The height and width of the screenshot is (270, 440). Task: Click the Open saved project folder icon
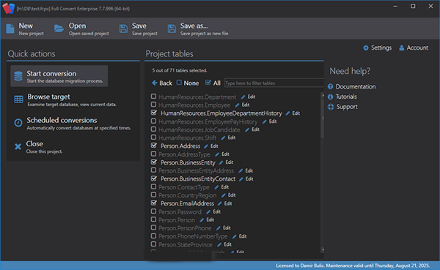point(59,29)
